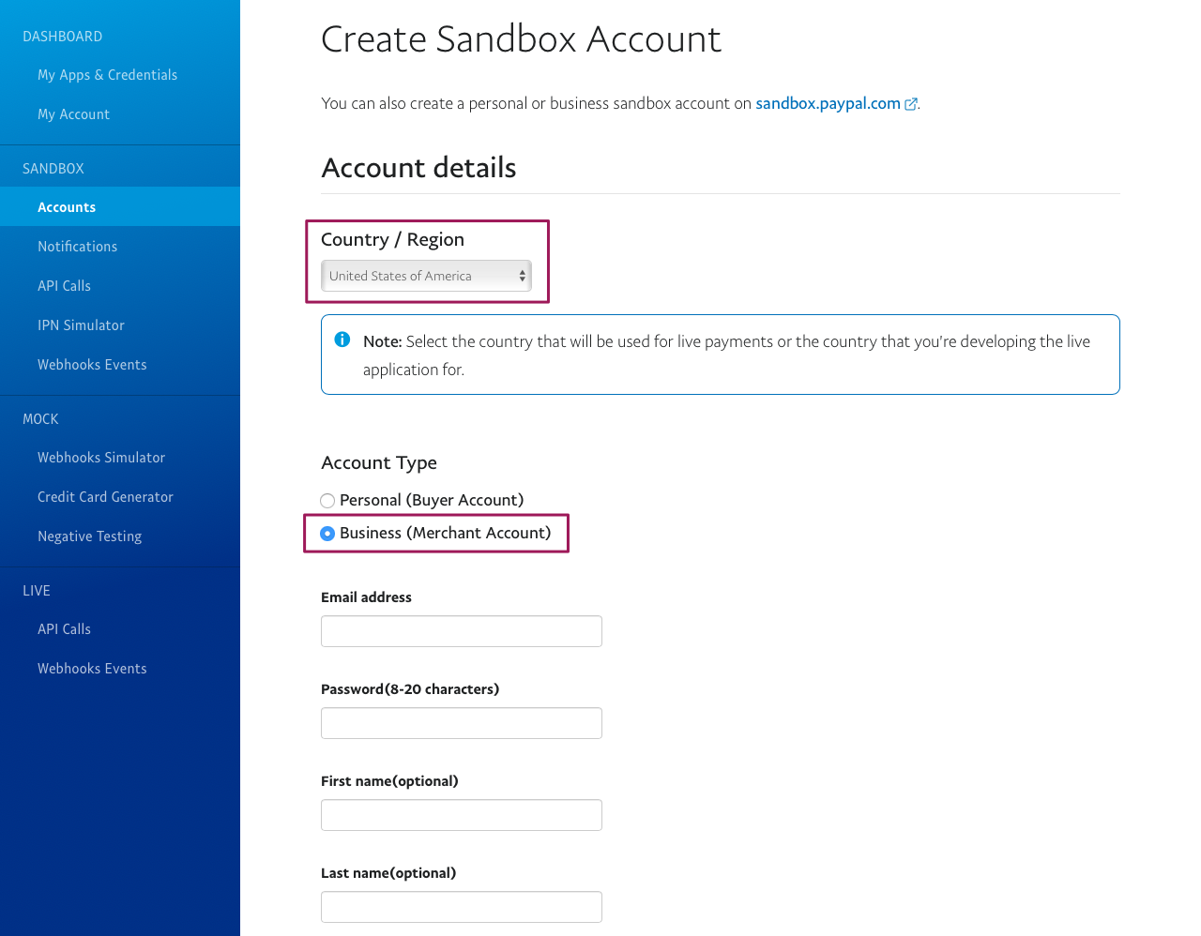This screenshot has width=1201, height=936.
Task: Focus the Last name field
Action: click(x=462, y=907)
